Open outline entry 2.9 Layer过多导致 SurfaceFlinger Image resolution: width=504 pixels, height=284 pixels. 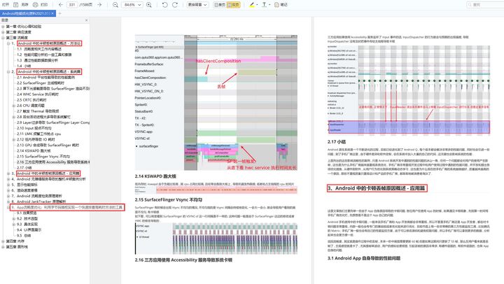point(53,122)
